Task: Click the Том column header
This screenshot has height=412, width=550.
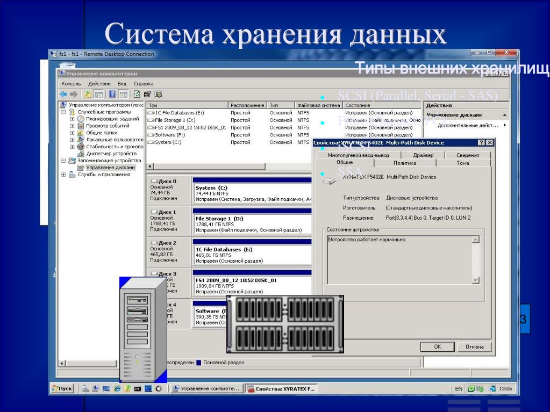Action: click(x=187, y=105)
